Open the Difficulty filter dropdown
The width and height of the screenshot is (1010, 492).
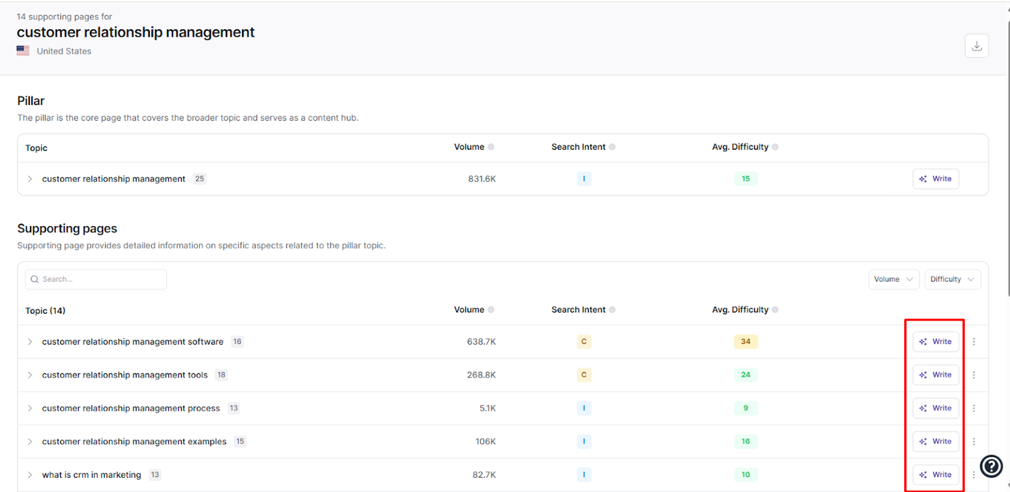click(x=952, y=279)
